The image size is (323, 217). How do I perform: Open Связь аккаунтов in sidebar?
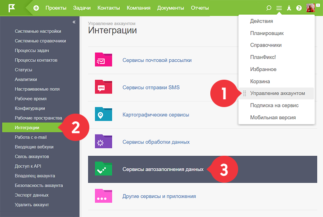(32, 157)
